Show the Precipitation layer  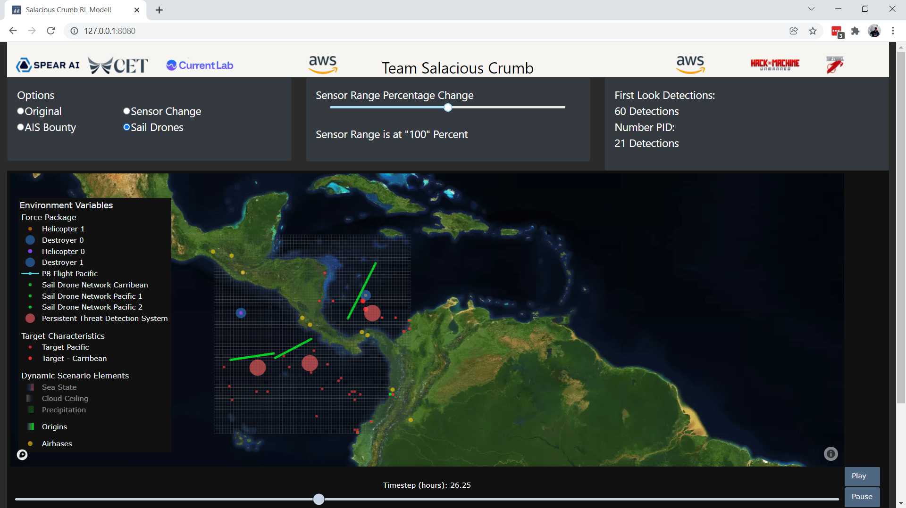tap(64, 410)
